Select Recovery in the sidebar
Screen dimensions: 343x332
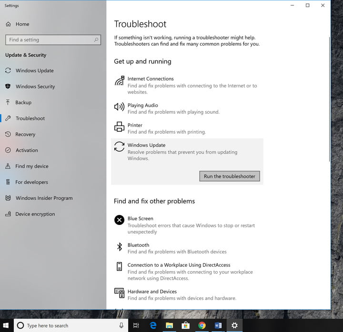point(25,134)
